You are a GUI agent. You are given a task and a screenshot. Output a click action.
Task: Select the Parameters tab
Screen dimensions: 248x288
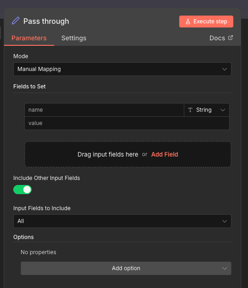(29, 38)
